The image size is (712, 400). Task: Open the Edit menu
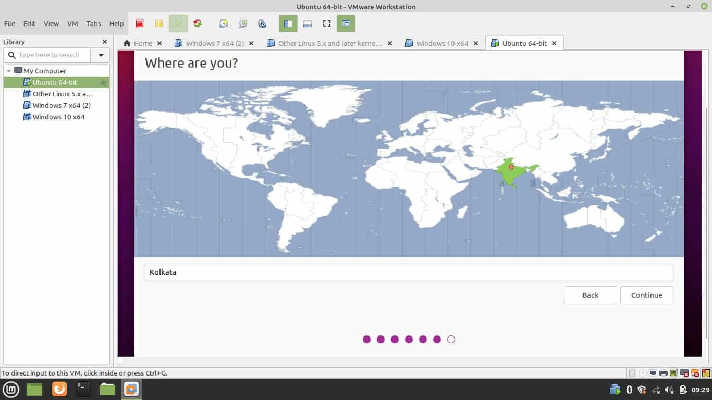pyautogui.click(x=29, y=23)
